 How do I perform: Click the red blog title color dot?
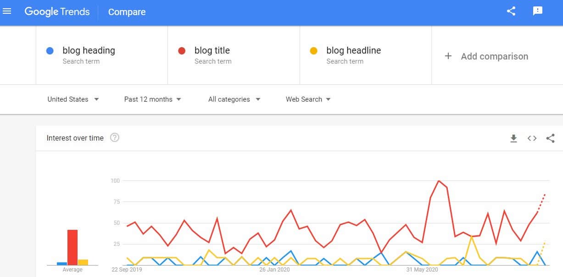(182, 51)
